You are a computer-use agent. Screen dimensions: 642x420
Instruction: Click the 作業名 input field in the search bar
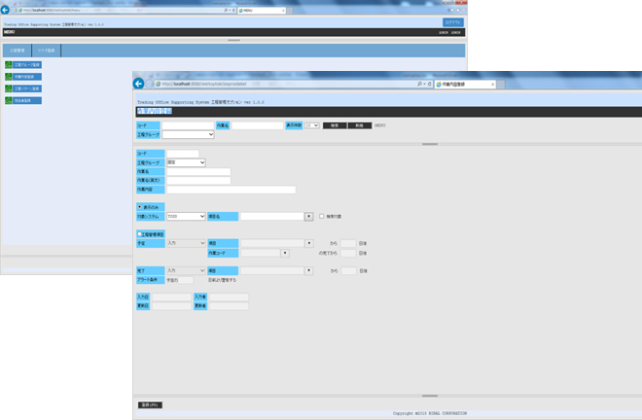click(257, 125)
